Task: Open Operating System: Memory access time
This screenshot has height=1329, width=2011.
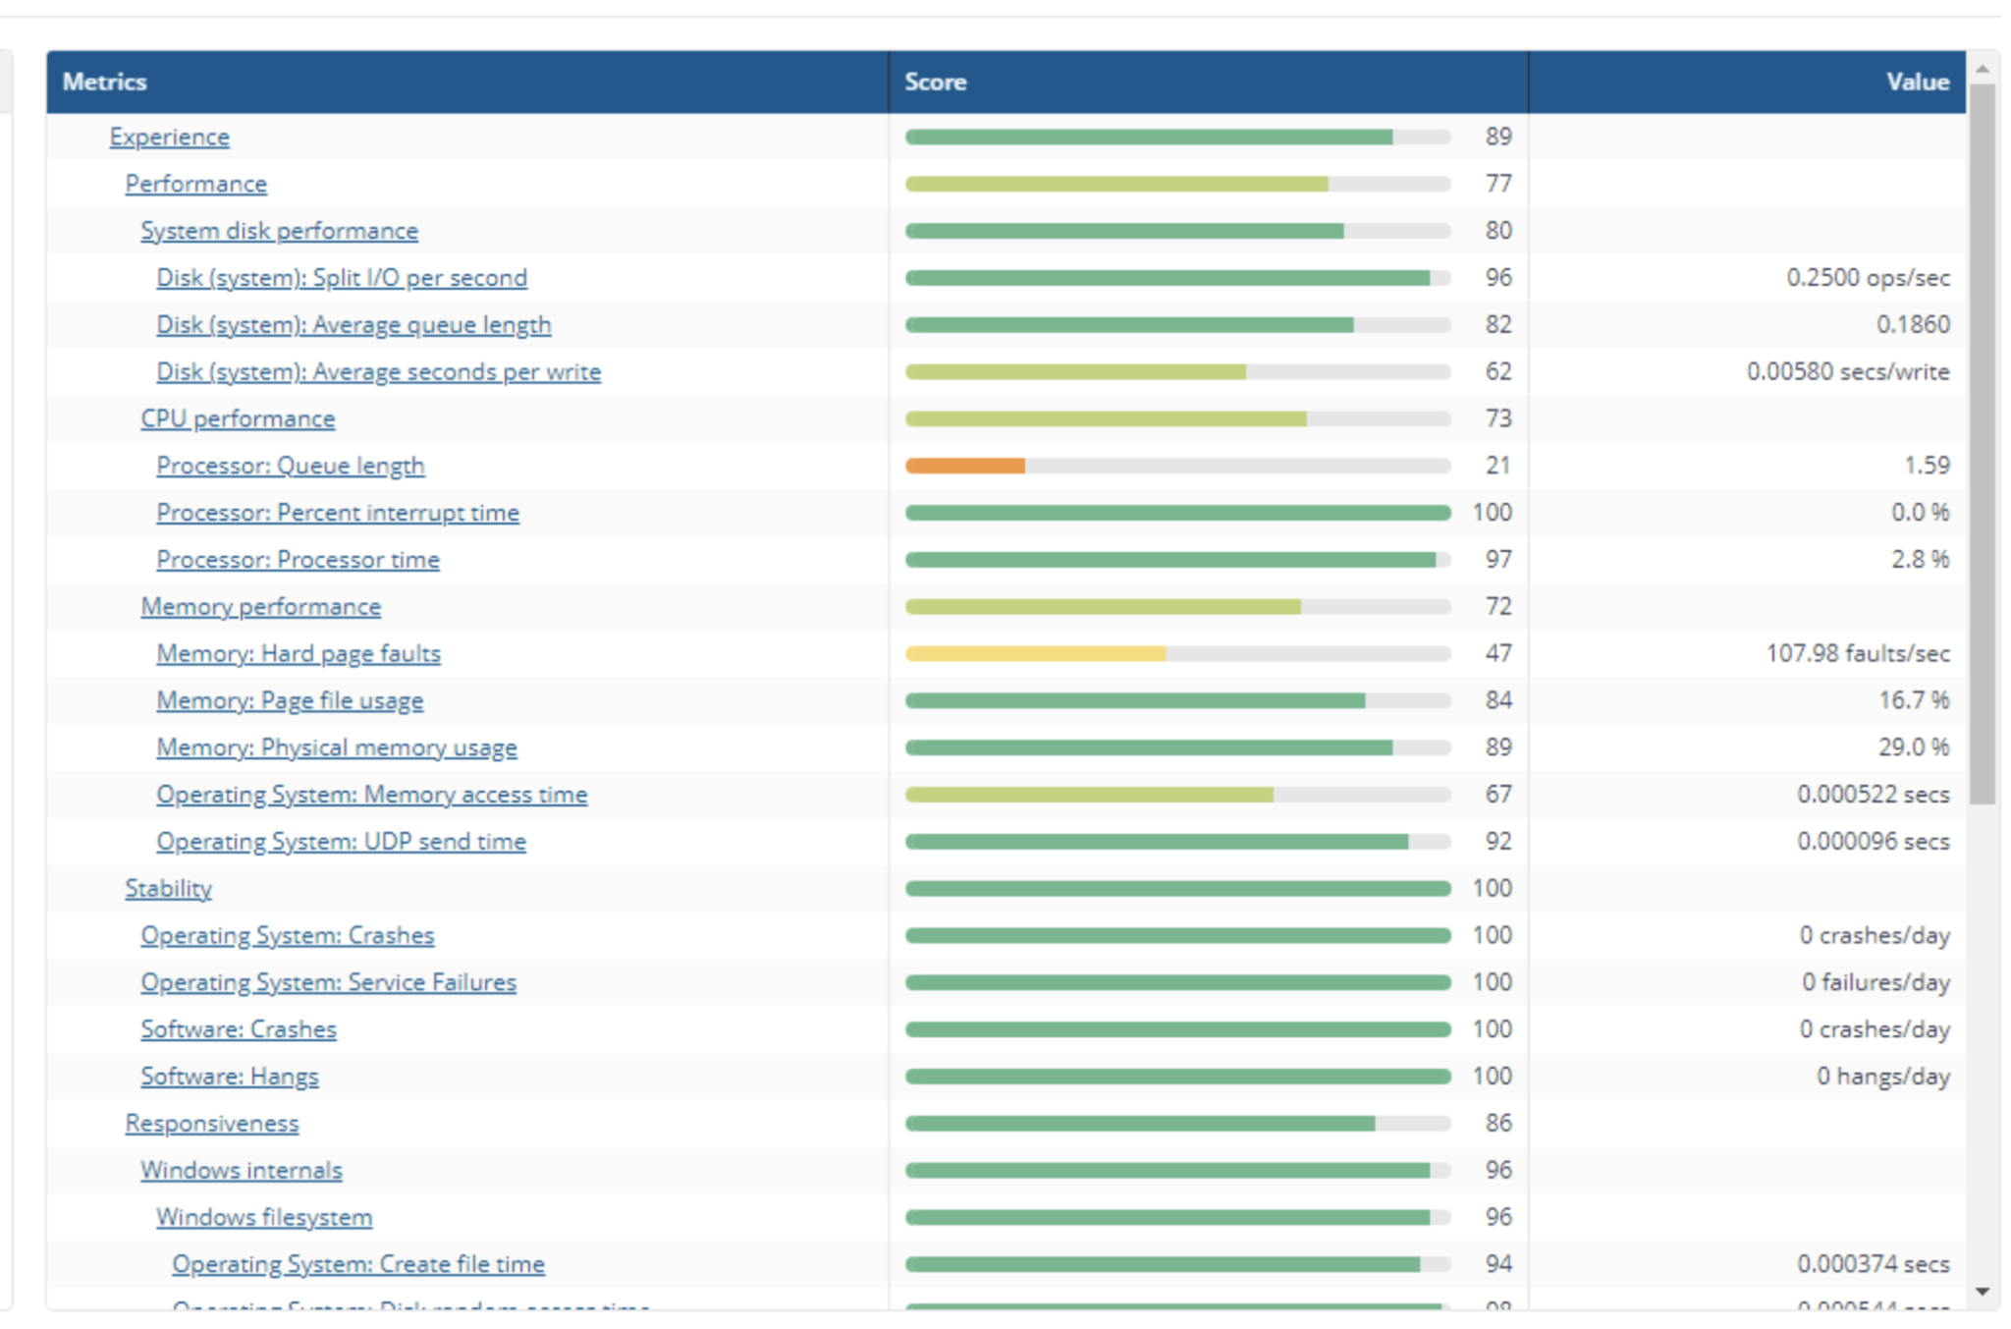Action: (371, 795)
